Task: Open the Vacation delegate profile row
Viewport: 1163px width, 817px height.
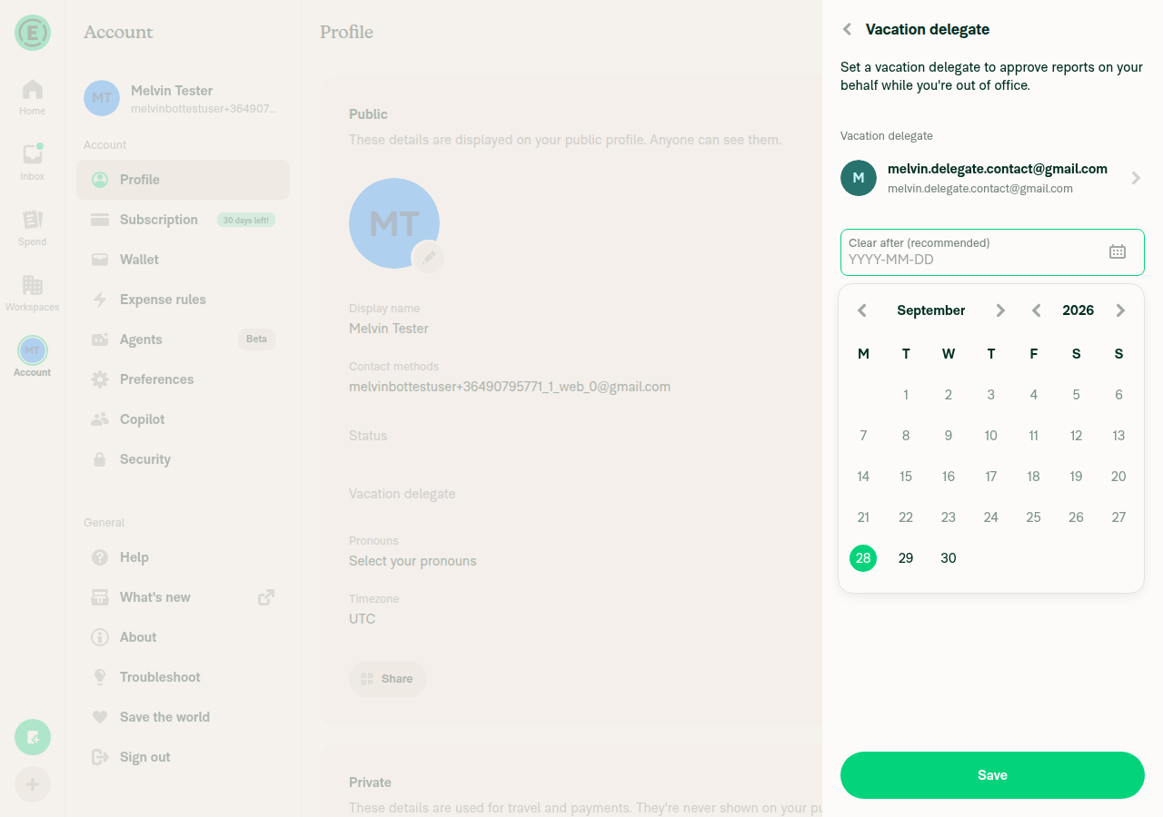Action: point(571,494)
